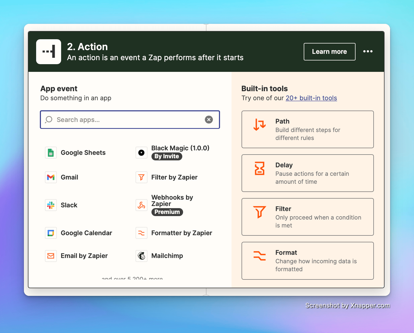Select Email by Zapier app label

84,256
